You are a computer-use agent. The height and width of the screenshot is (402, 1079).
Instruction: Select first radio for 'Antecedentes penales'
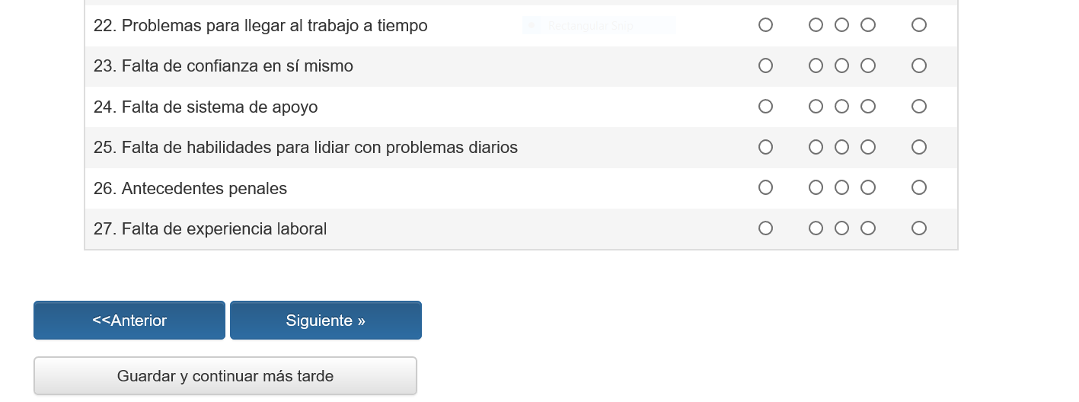[765, 187]
